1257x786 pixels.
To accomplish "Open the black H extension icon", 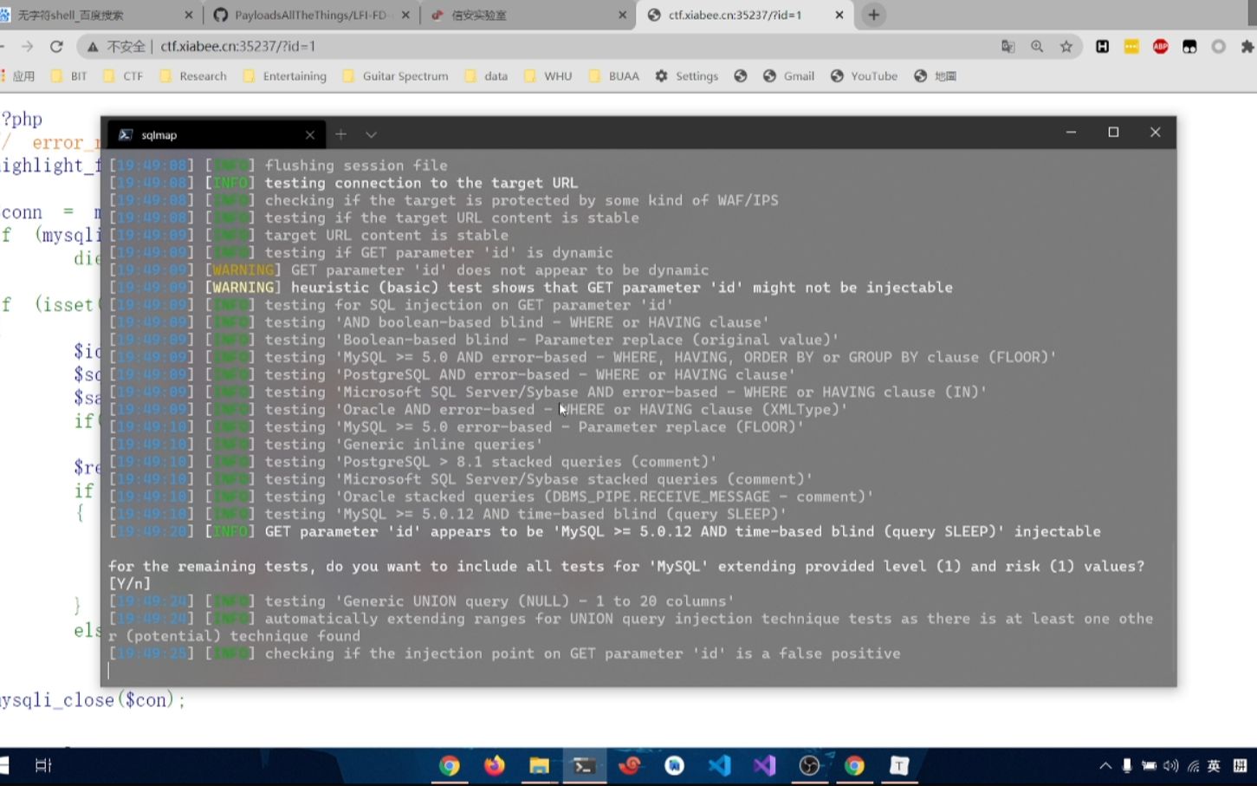I will click(1102, 47).
